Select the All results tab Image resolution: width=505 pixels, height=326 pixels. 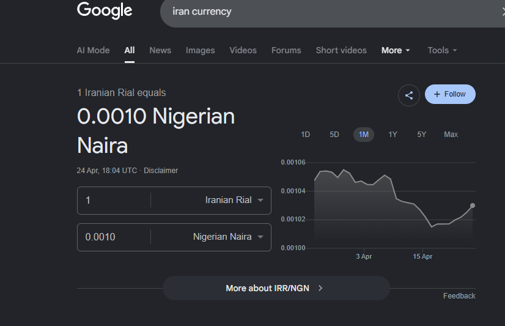point(130,50)
